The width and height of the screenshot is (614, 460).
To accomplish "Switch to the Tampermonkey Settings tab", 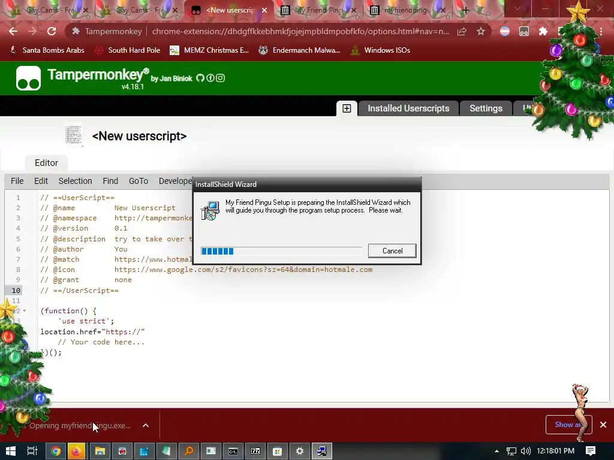I will (x=486, y=108).
